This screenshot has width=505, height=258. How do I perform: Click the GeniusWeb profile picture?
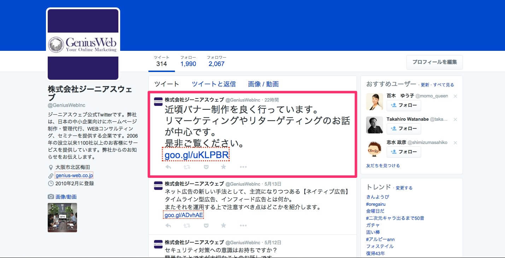click(83, 44)
